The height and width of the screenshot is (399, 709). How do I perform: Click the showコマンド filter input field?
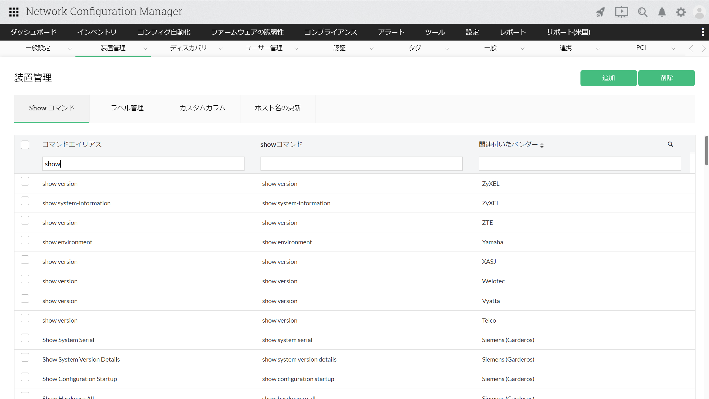[x=361, y=164]
